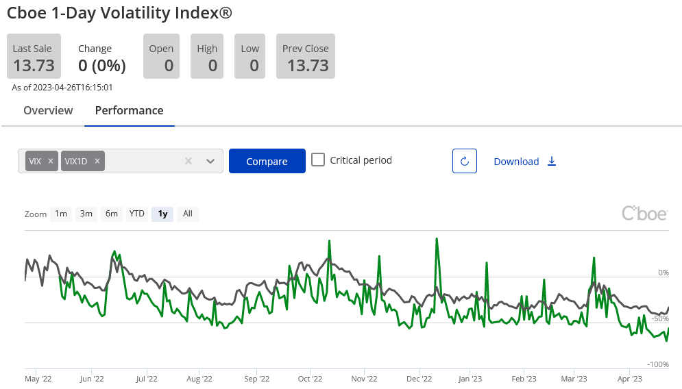The image size is (682, 389).
Task: Expand the symbol selector dropdown arrow
Action: [x=210, y=161]
